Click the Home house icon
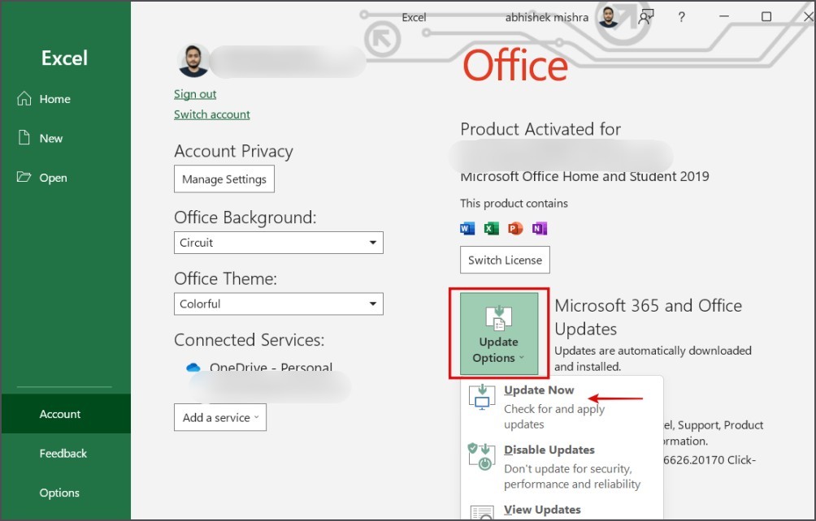The image size is (816, 521). 24,98
